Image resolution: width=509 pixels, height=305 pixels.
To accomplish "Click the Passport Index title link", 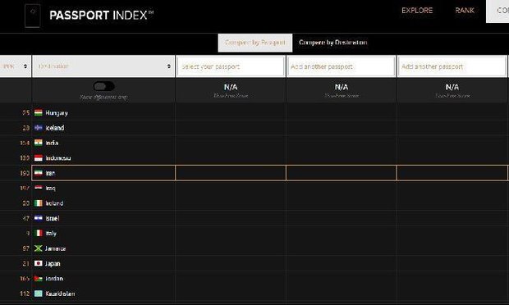I will tap(101, 15).
